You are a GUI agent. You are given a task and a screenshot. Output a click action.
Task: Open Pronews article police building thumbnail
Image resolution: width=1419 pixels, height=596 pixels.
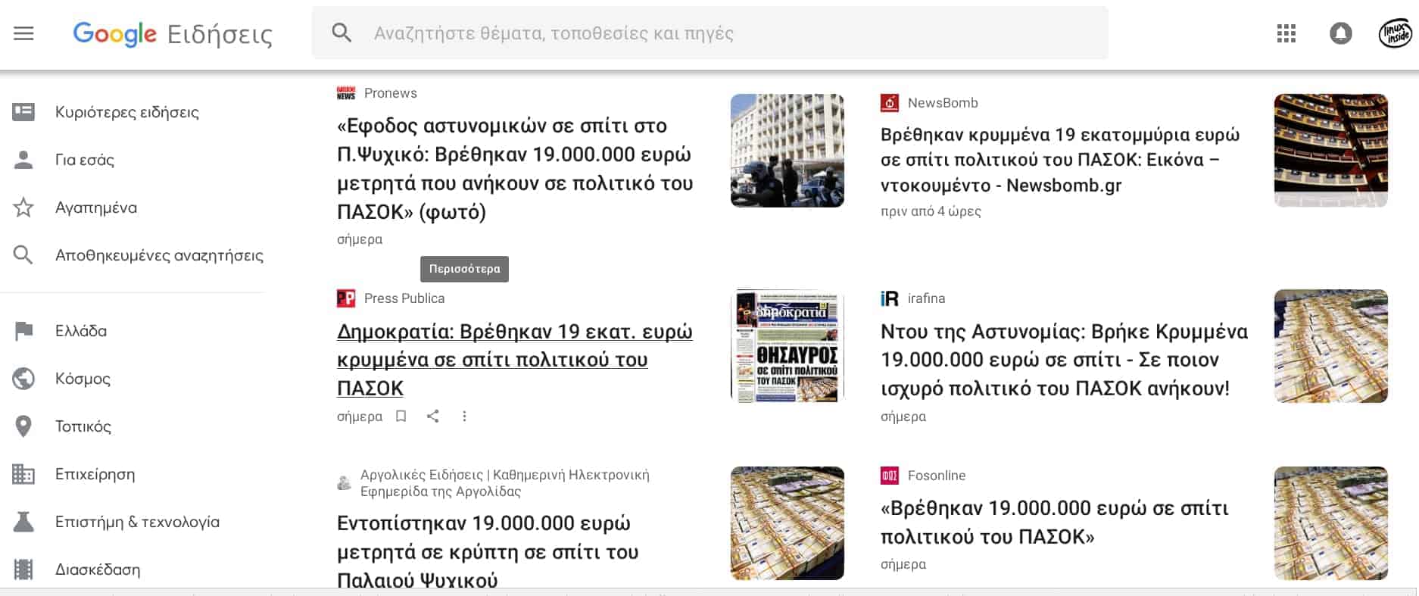[x=787, y=151]
